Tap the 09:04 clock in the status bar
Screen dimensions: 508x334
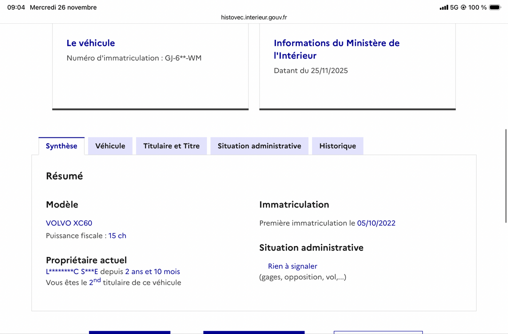(16, 7)
